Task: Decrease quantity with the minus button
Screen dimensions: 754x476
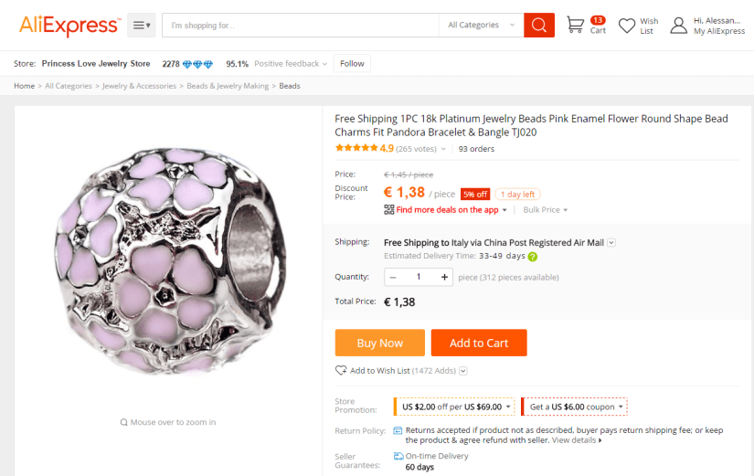Action: [393, 277]
